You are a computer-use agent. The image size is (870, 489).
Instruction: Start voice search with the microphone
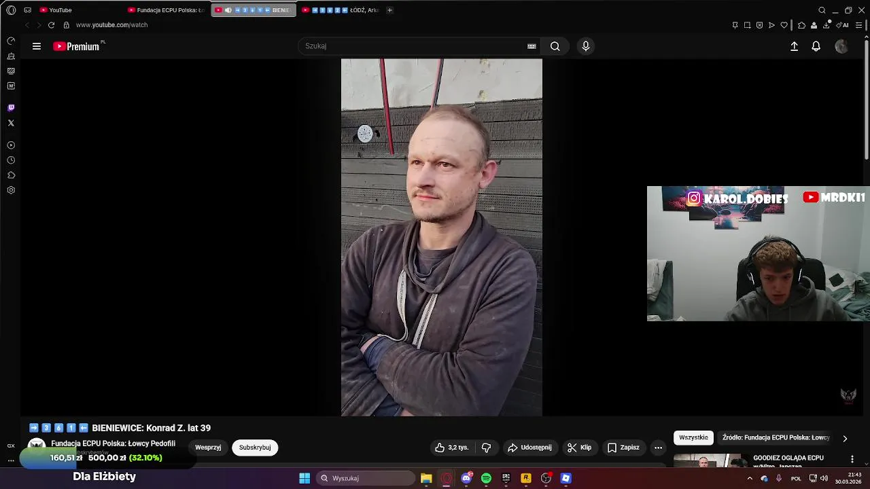(586, 46)
